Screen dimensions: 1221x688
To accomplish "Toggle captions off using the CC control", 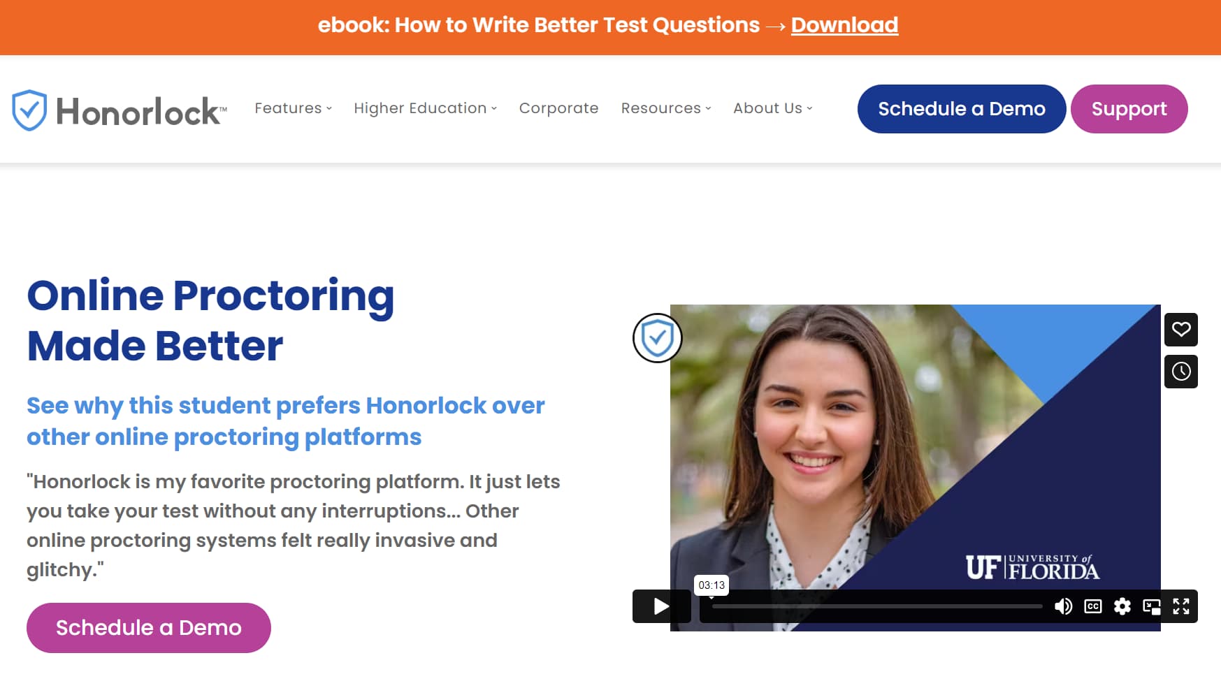I will (x=1092, y=606).
